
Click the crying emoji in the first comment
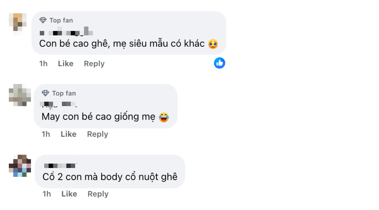click(213, 44)
